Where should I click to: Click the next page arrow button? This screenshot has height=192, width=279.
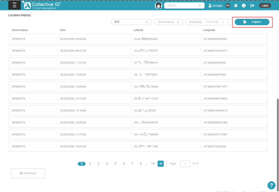point(160,164)
